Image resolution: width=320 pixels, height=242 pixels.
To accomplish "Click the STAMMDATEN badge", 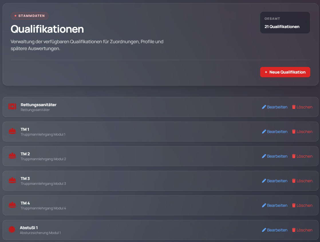I will coord(30,16).
